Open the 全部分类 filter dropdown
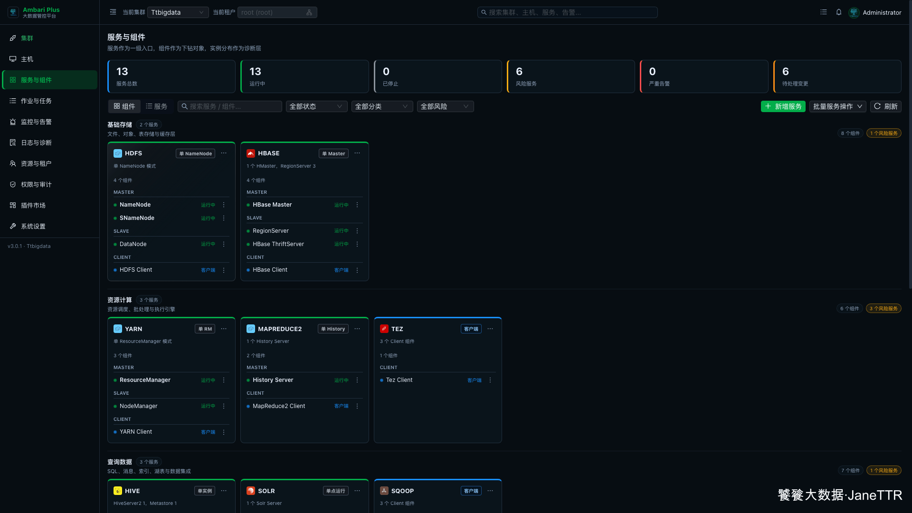912x513 pixels. 381,106
